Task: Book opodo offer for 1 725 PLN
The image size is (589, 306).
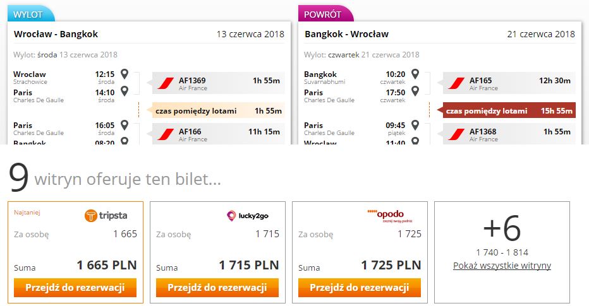Action: pos(360,288)
